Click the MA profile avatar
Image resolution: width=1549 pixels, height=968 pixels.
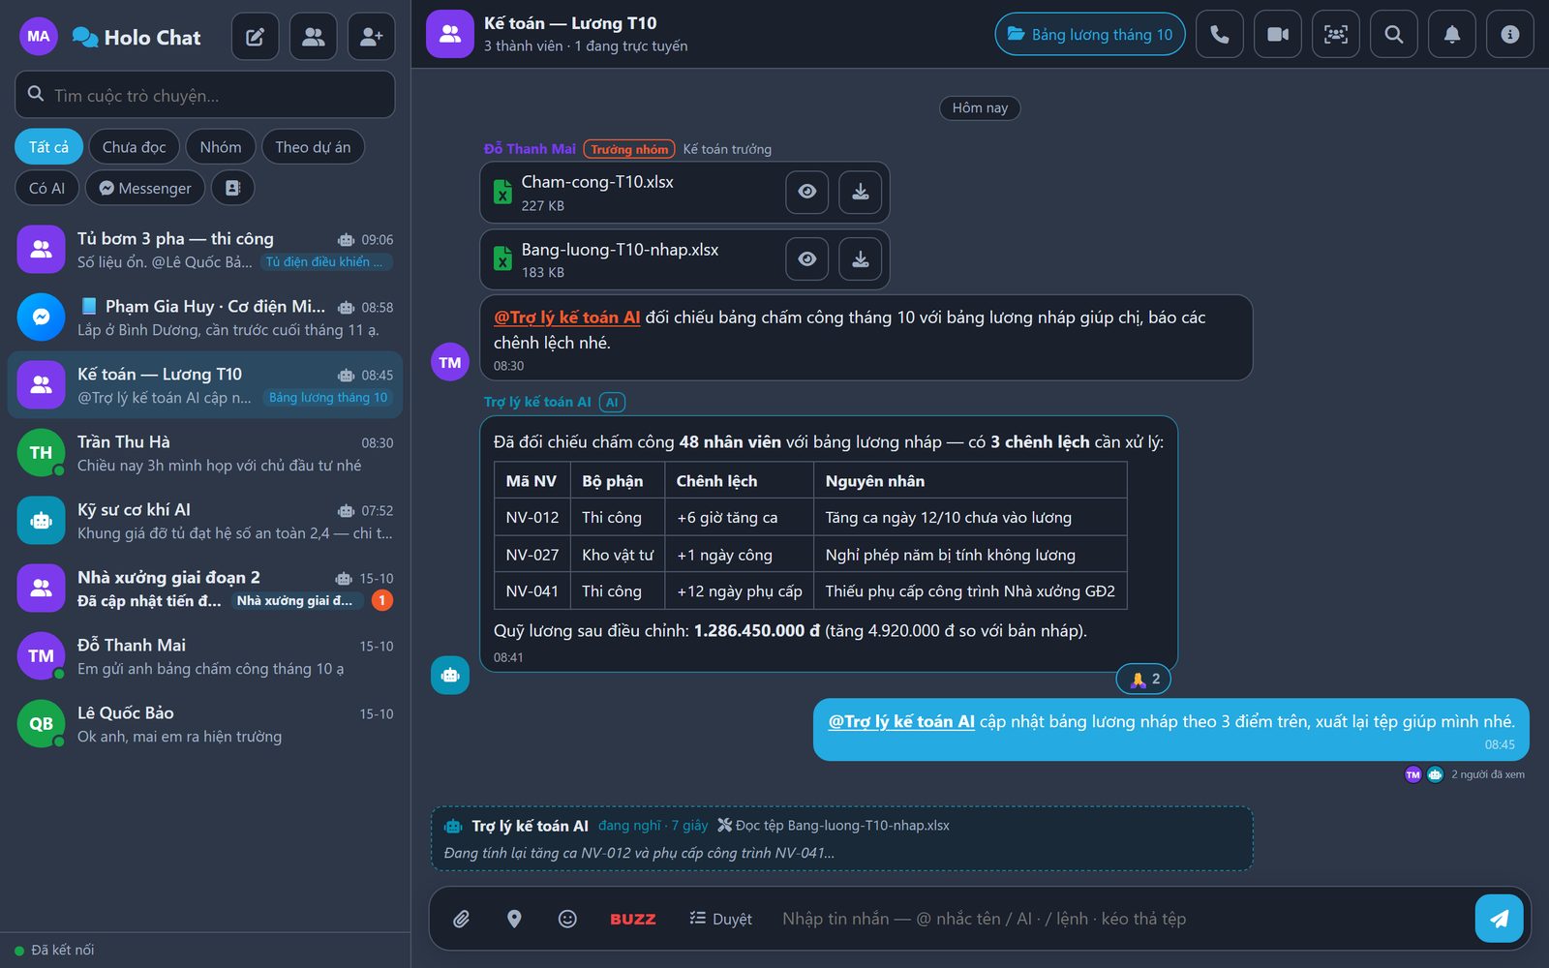(x=39, y=37)
